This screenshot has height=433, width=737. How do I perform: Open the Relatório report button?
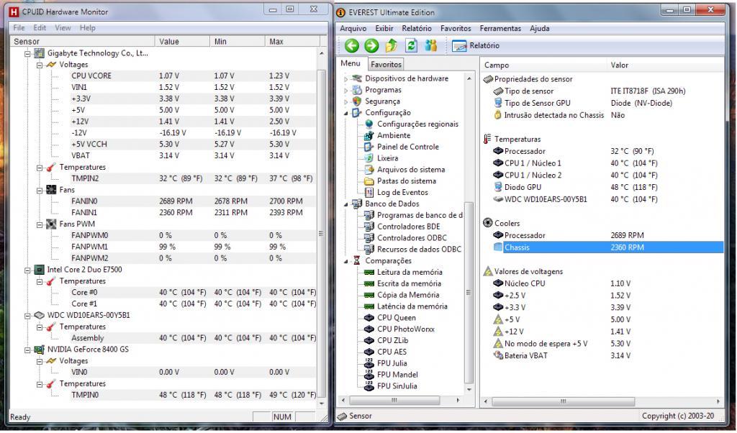[x=475, y=45]
